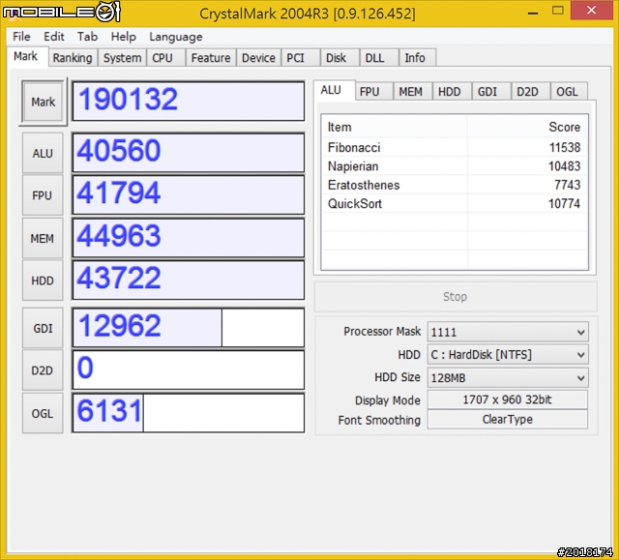
Task: Run the FPU benchmark button
Action: 43,195
